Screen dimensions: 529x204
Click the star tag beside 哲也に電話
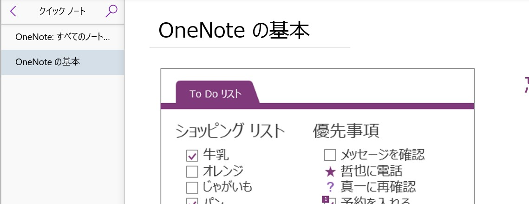click(330, 172)
